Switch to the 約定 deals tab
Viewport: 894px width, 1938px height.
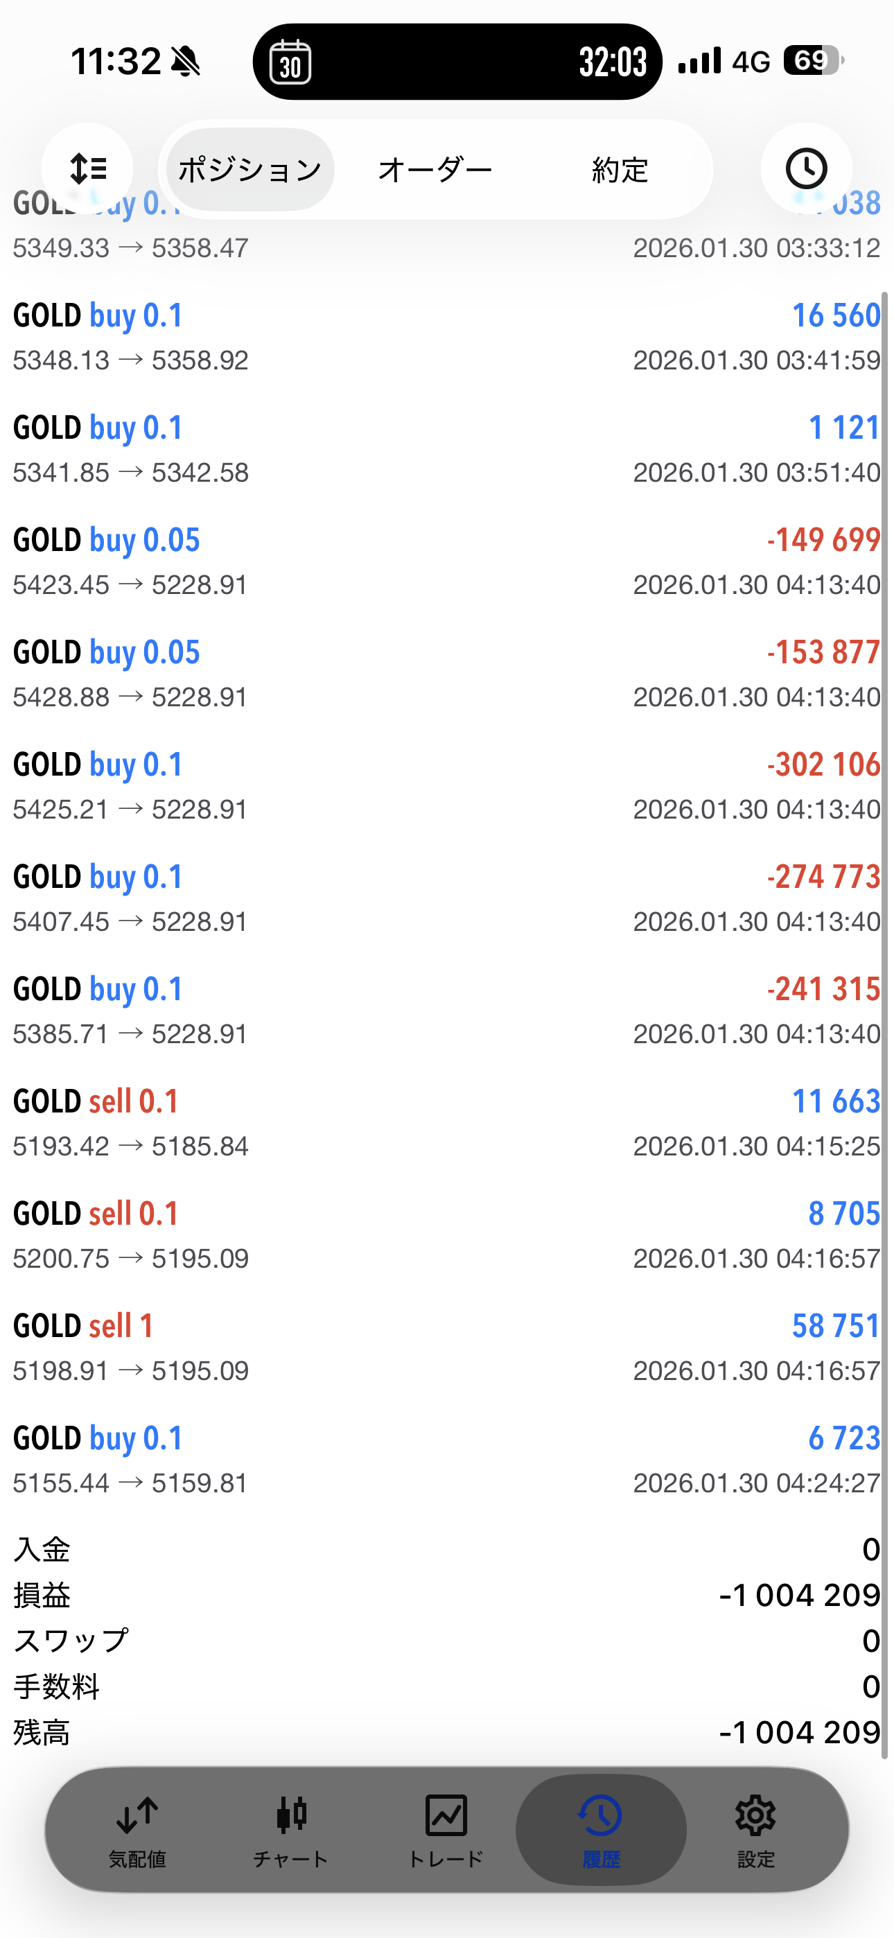click(x=620, y=170)
